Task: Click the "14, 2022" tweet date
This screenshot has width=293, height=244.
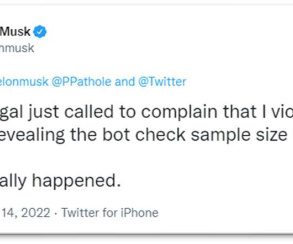Action: [26, 213]
